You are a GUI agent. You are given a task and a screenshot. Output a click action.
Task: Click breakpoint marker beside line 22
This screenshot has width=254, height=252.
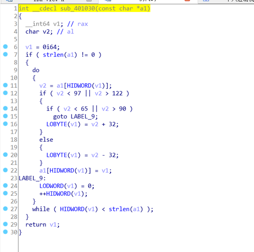pos(5,170)
